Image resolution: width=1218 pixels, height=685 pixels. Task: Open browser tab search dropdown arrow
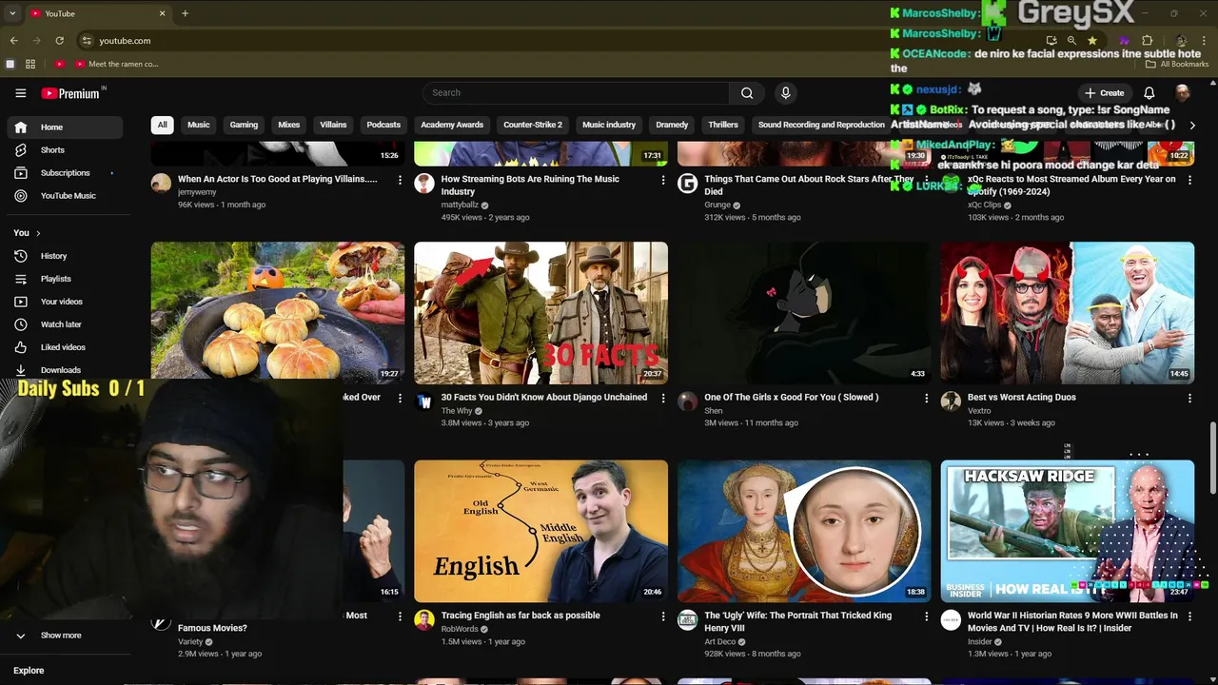(x=12, y=13)
